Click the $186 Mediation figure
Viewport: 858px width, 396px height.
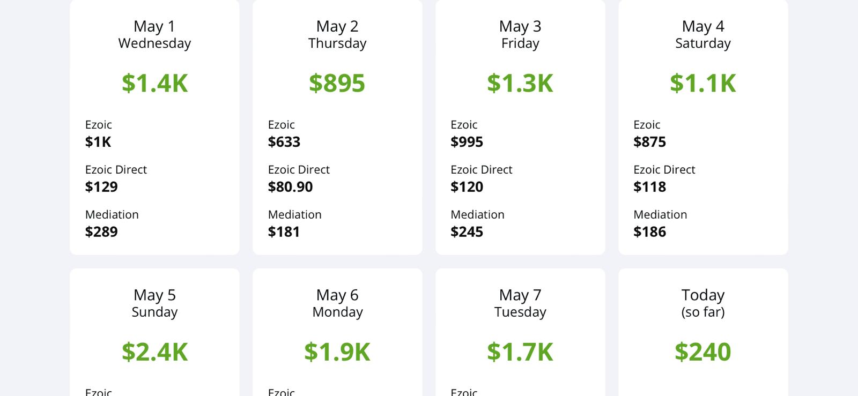tap(650, 232)
